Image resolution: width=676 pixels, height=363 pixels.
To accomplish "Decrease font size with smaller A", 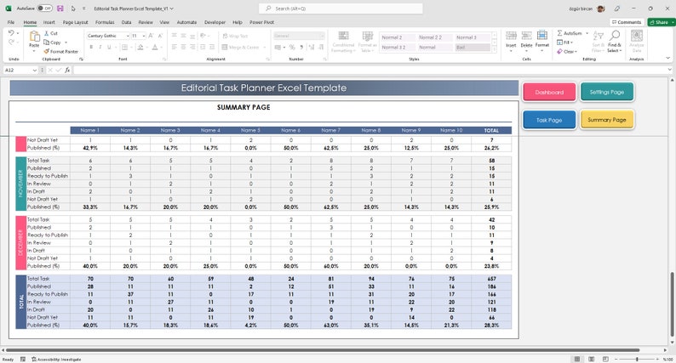I will 160,36.
